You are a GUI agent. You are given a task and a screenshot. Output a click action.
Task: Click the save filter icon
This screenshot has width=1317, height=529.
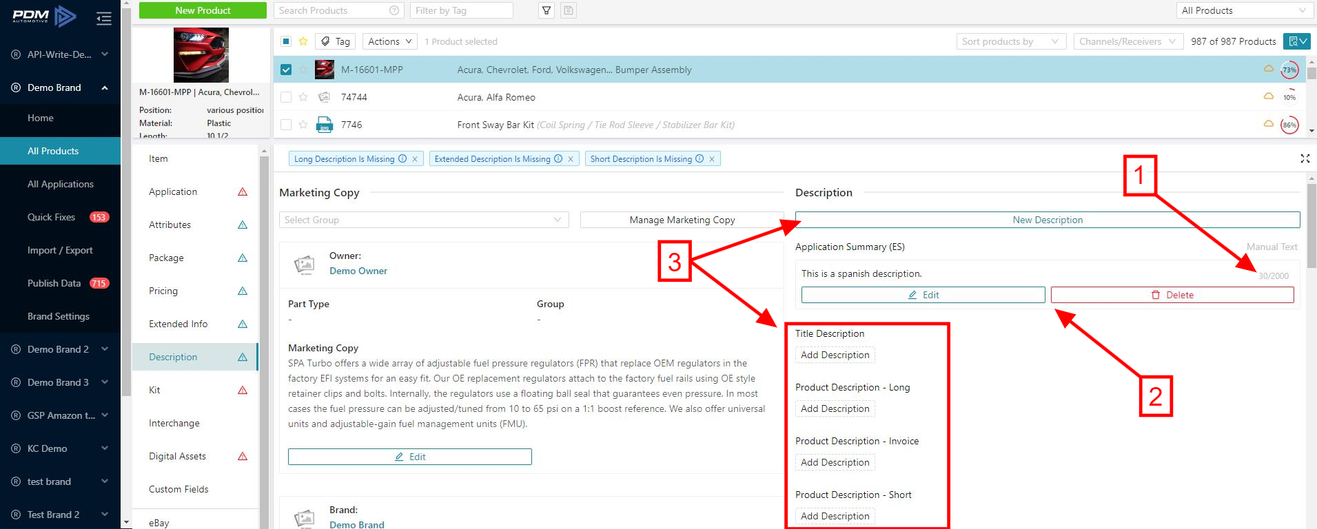click(568, 10)
